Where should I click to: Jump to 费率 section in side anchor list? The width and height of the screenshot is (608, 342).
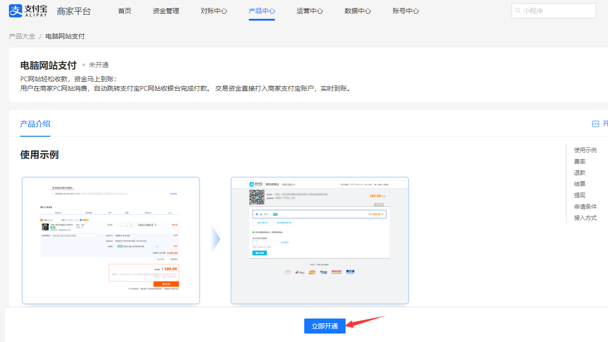[580, 162]
